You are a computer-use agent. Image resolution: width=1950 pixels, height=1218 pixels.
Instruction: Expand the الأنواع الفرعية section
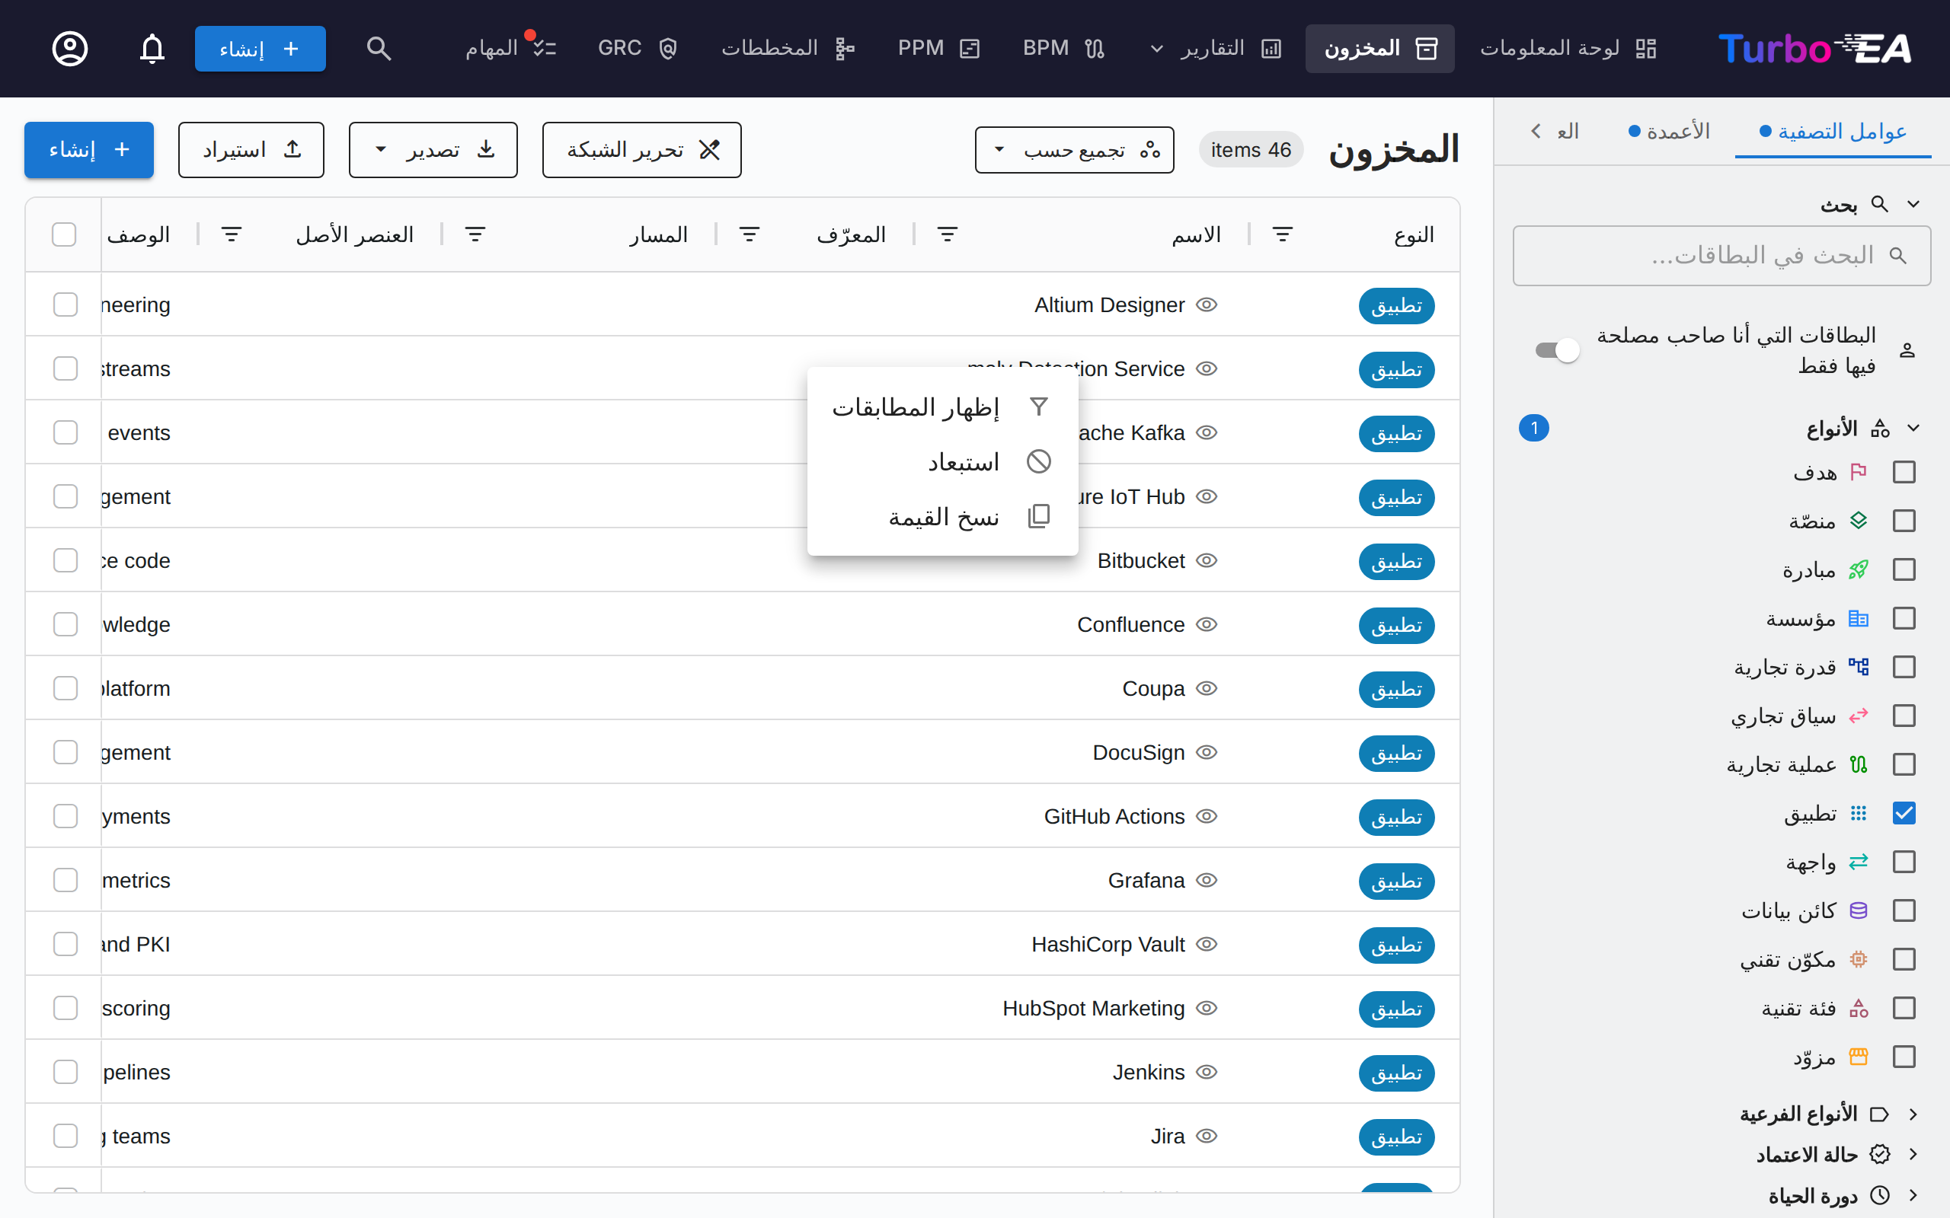1913,1114
